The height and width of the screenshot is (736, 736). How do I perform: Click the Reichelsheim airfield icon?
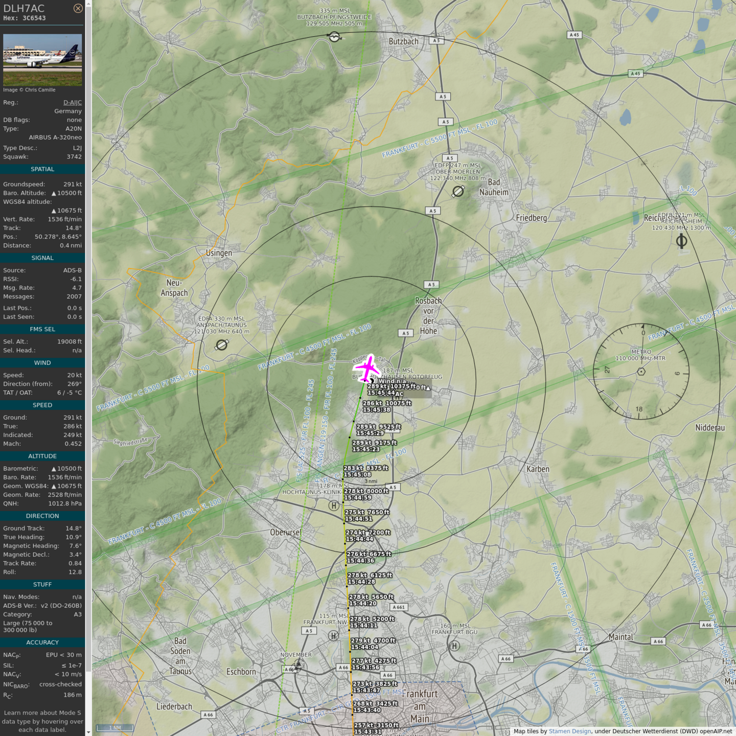tap(681, 241)
